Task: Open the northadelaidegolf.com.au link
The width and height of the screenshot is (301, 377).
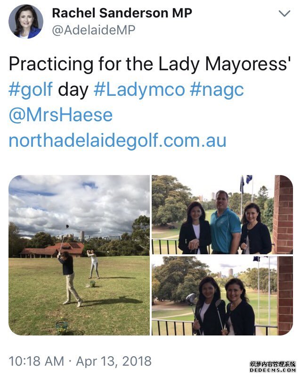Action: tap(117, 141)
